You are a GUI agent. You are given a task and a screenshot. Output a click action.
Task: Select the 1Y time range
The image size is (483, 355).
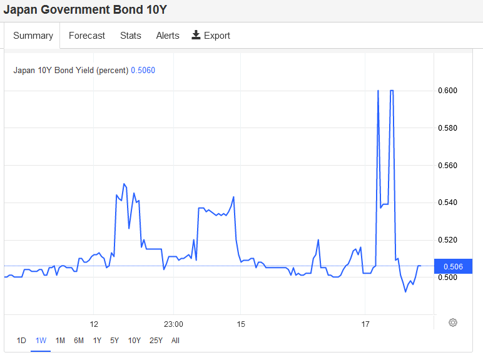(97, 341)
